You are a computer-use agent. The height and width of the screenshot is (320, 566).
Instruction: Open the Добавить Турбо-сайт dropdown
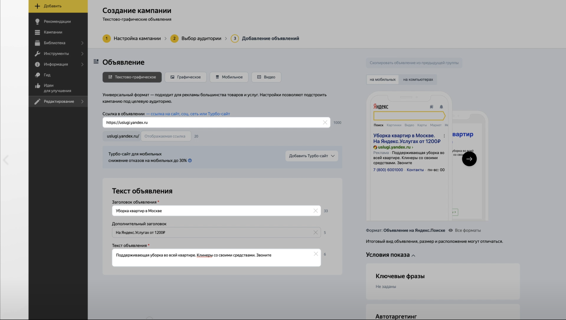(x=312, y=156)
